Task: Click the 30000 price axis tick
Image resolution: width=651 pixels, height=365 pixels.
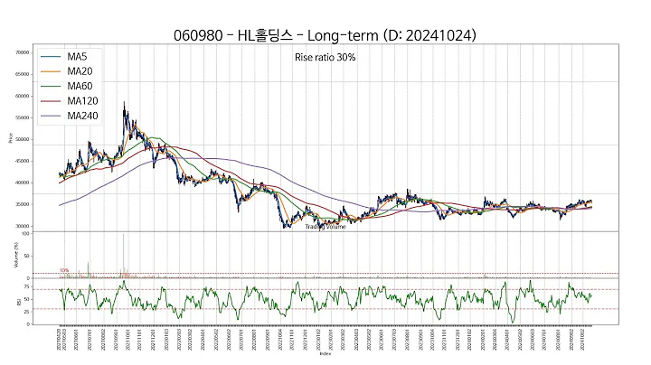Action: 23,226
